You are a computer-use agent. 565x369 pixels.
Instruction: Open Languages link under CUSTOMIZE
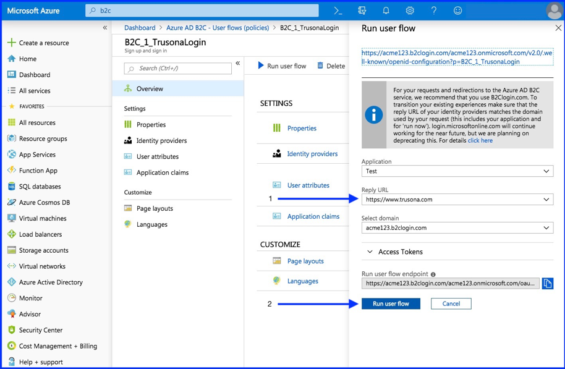tap(303, 281)
